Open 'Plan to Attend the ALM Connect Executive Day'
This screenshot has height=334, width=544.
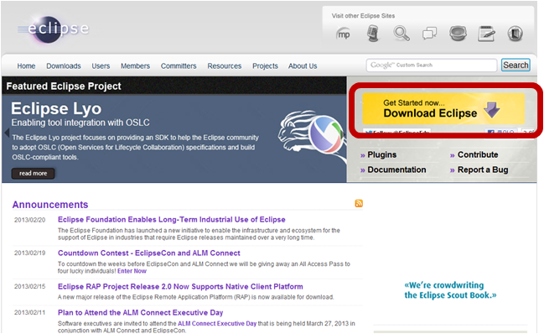[x=140, y=313]
